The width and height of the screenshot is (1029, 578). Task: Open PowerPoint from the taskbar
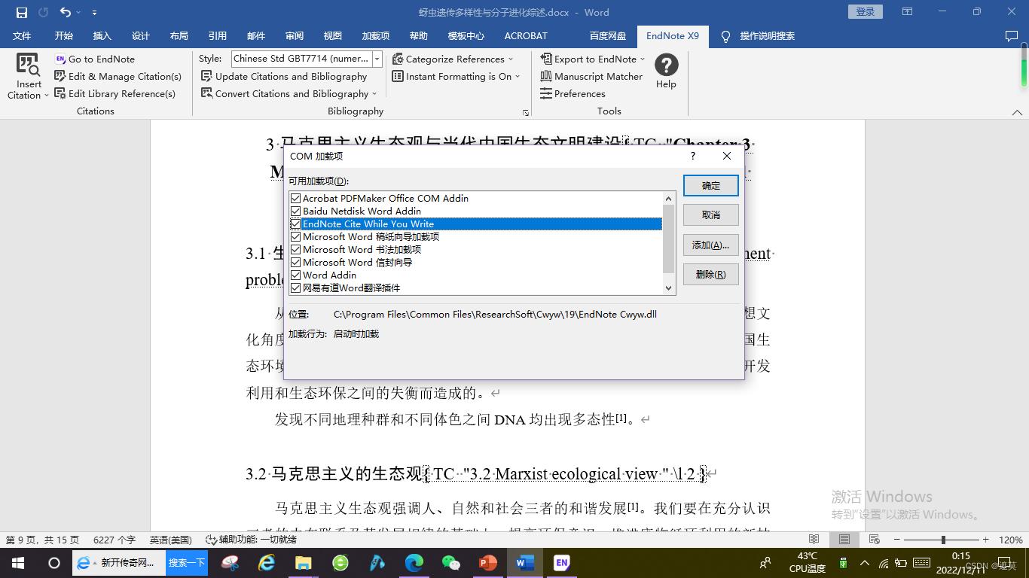click(488, 563)
